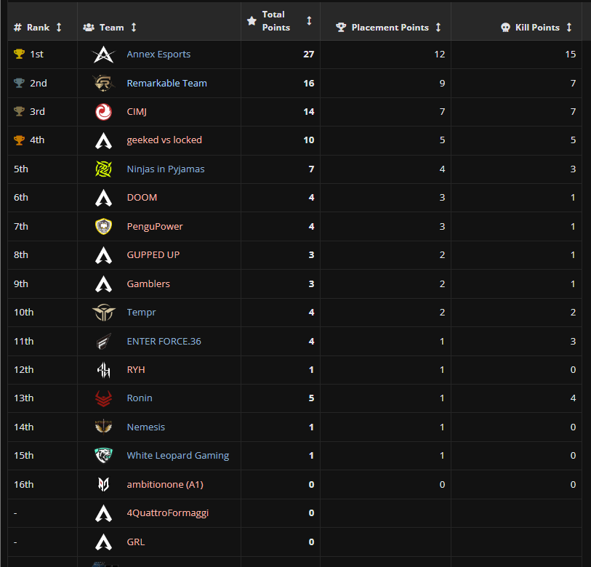591x567 pixels.
Task: Click the Rank column header label
Action: pos(38,28)
